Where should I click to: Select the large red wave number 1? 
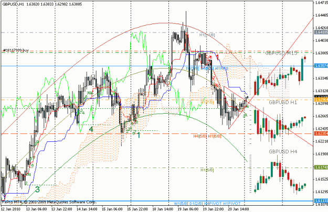point(218,57)
